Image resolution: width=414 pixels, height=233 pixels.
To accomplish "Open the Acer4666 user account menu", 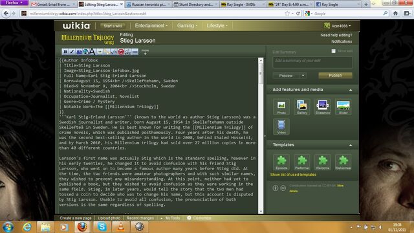I will pos(338,26).
